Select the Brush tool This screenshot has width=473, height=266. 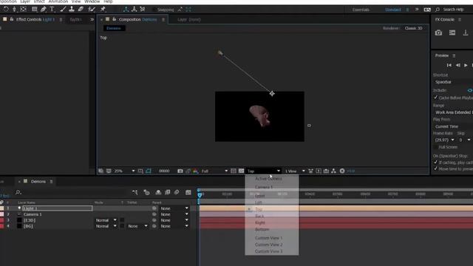[63, 9]
